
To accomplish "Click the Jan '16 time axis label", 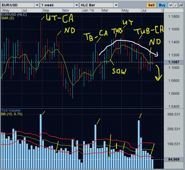I will (x=88, y=10).
